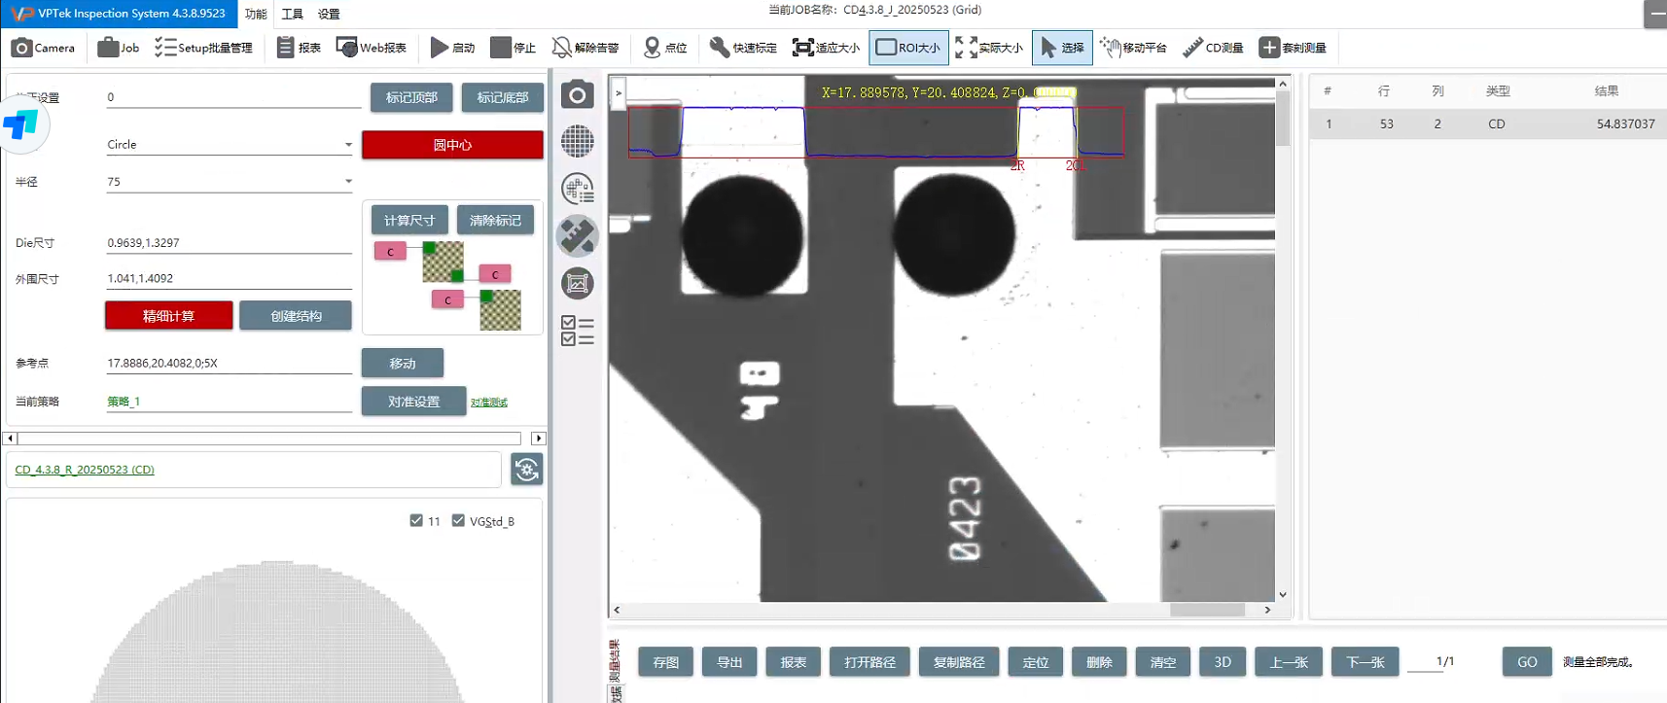Open the 半径 dropdown showing 75
Viewport: 1667px width, 703px height.
pos(230,181)
